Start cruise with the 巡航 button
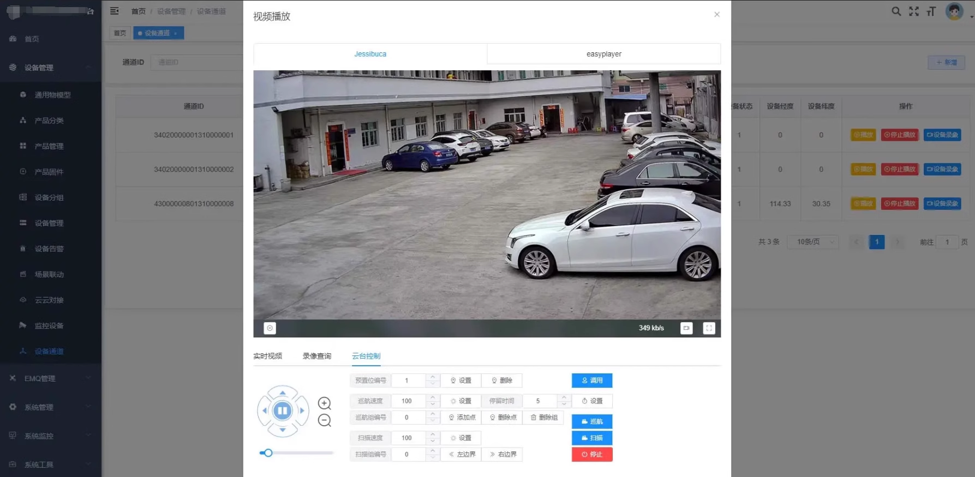The height and width of the screenshot is (477, 975). point(592,421)
